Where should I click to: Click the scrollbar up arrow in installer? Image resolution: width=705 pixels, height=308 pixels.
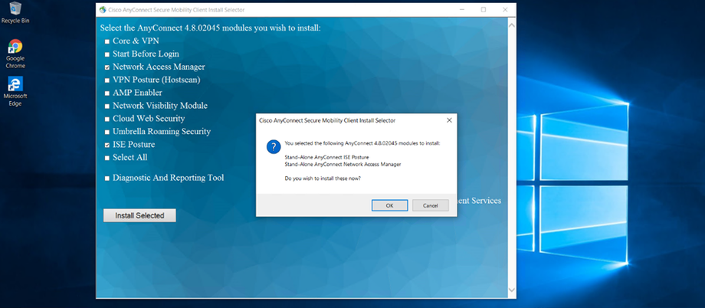(511, 25)
